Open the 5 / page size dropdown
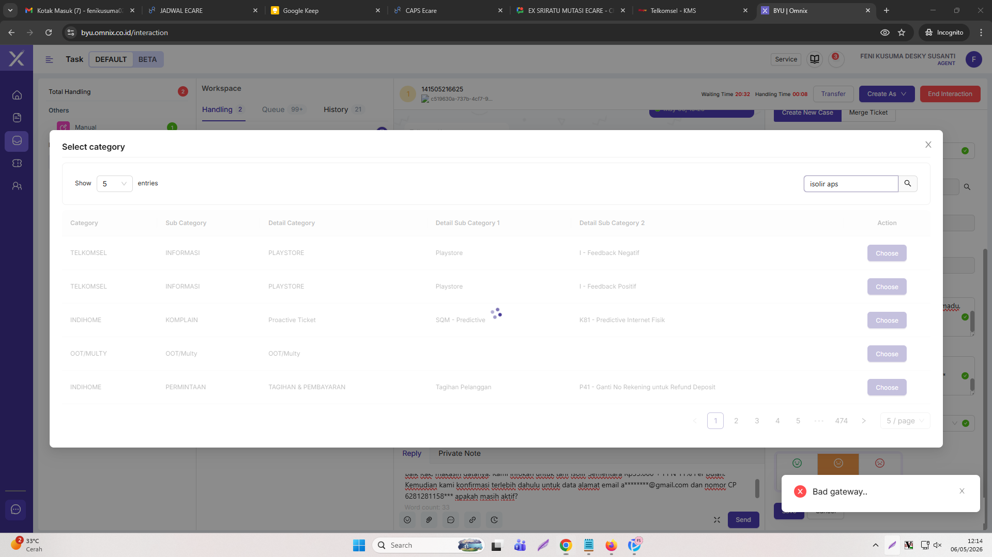 (905, 421)
